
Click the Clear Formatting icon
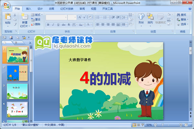click(90, 17)
